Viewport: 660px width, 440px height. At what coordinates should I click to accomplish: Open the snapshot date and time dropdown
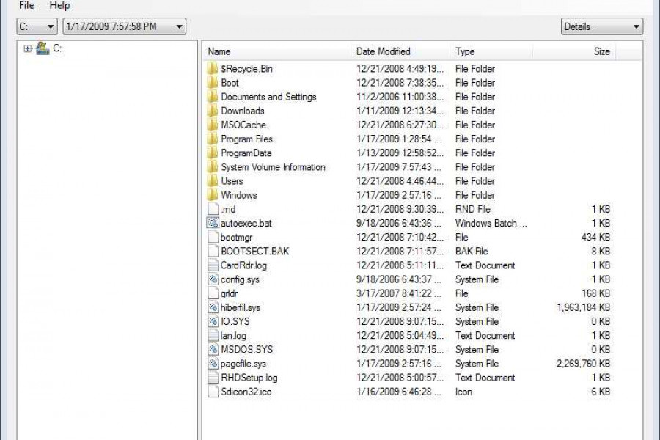pos(124,27)
